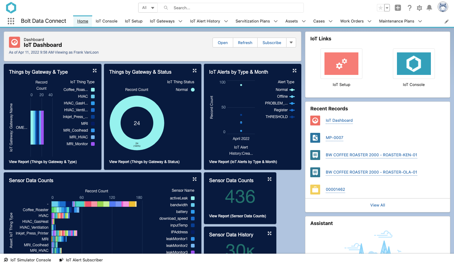
Task: Click the Coffee_Roas... legend swatch
Action: pyautogui.click(x=93, y=90)
